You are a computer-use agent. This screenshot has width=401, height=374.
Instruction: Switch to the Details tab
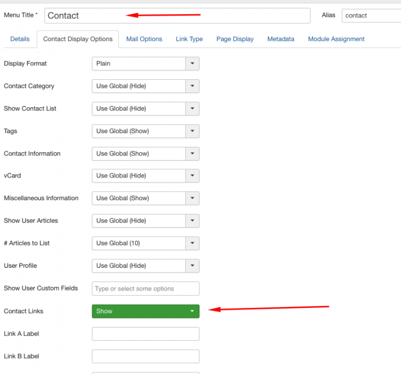[20, 39]
